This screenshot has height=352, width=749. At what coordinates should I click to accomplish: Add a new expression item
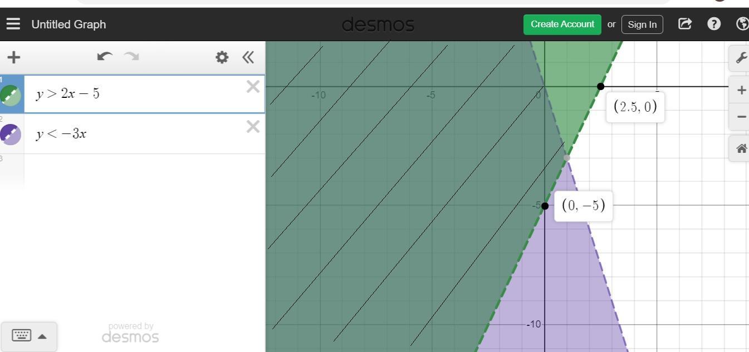pos(14,57)
